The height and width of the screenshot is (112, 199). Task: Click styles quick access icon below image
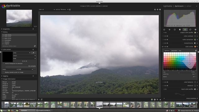pos(41,100)
